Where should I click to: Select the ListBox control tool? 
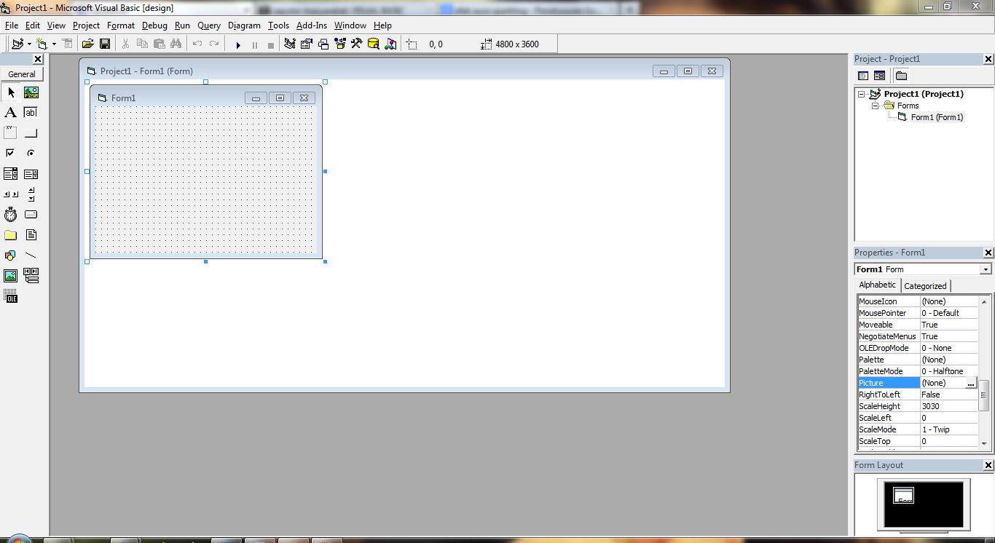31,174
